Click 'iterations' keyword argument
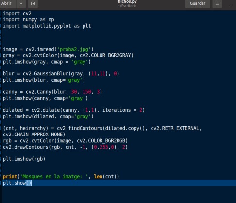This screenshot has height=203, width=236. pos(117,110)
